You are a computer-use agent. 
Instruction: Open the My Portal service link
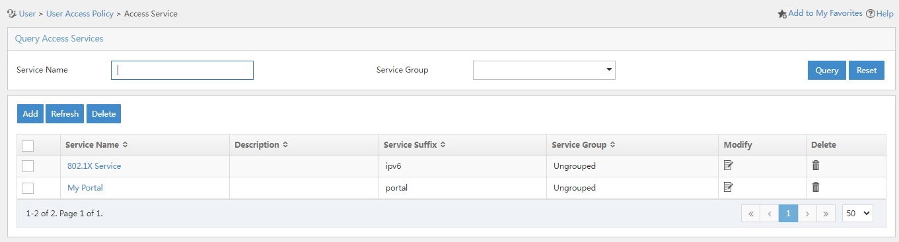(x=85, y=188)
